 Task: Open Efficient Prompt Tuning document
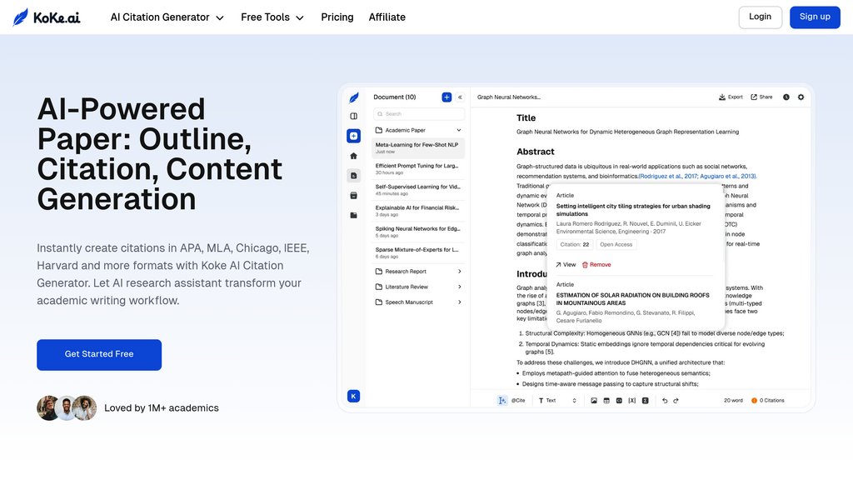pyautogui.click(x=418, y=168)
